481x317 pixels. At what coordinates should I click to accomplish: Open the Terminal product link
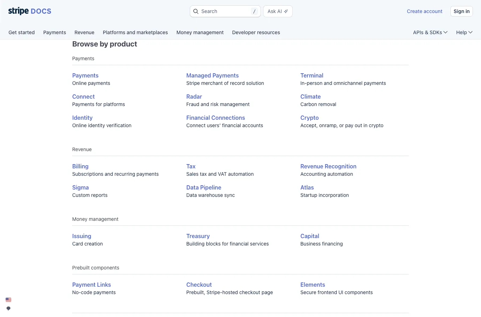pos(312,75)
